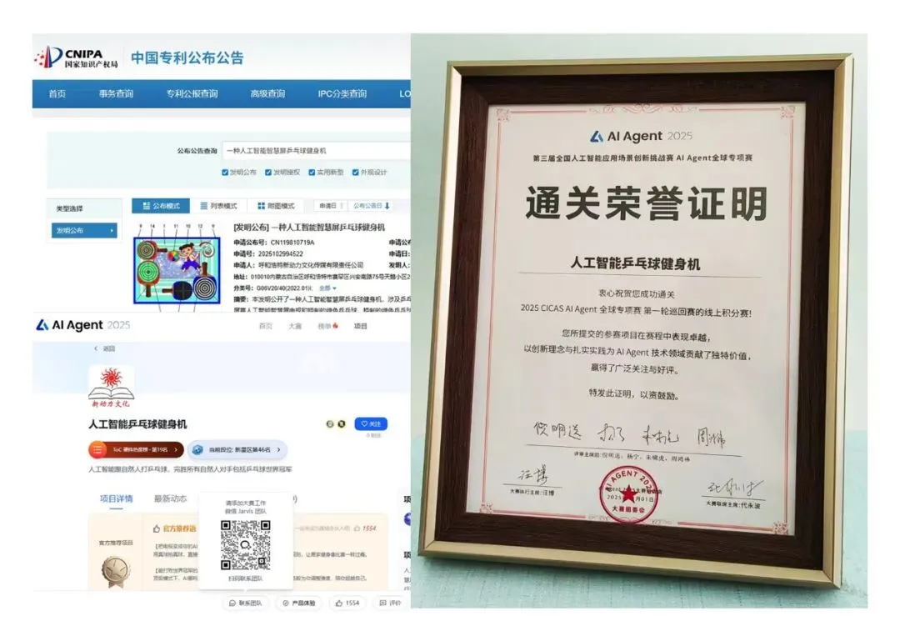900x636 pixels.
Task: Click the blue 关注 follow button
Action: coord(371,423)
